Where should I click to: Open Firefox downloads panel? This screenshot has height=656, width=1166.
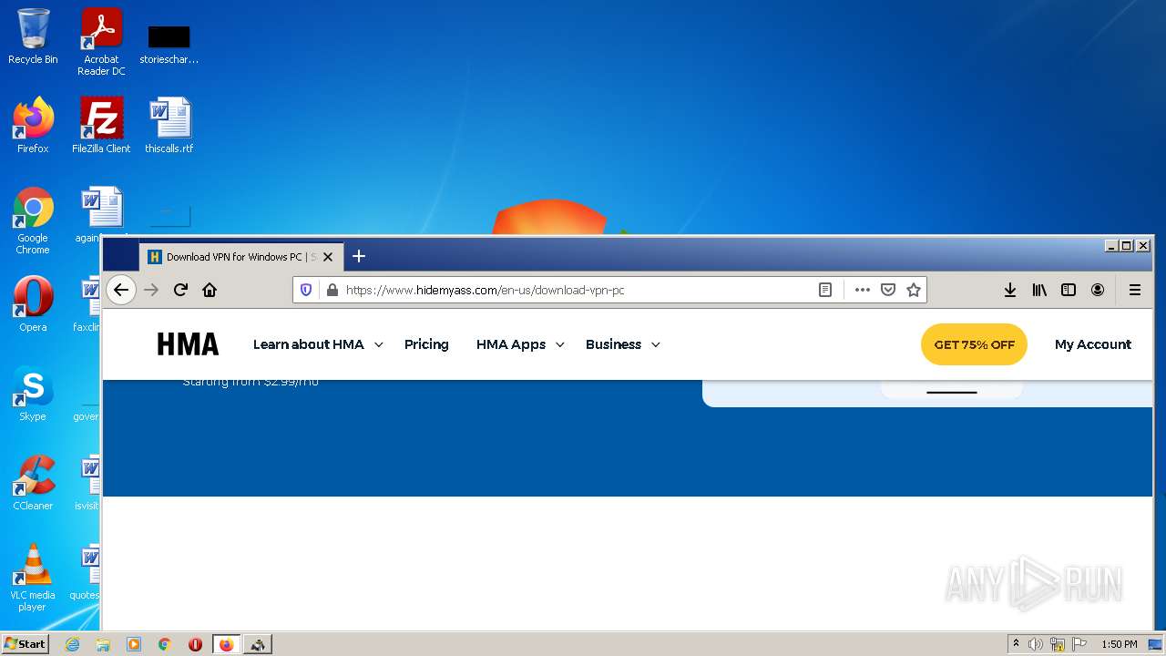[x=1010, y=290]
